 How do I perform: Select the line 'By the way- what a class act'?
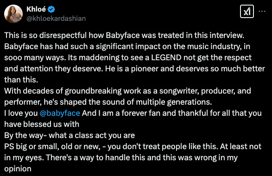click(x=70, y=135)
